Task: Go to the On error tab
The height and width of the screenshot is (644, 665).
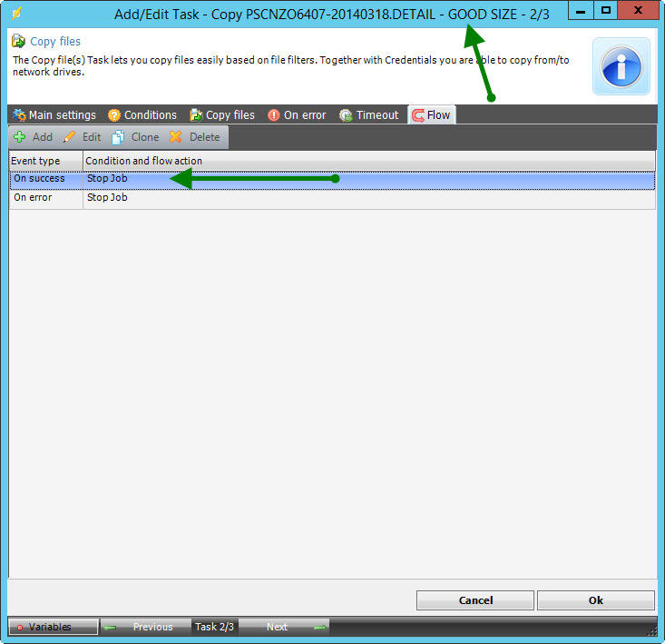Action: 297,115
